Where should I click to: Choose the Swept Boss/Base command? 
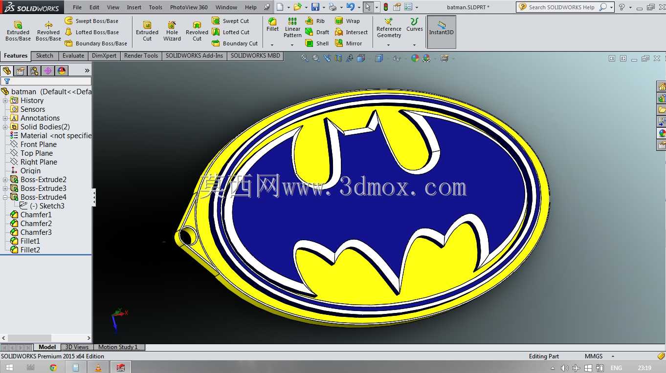point(92,21)
